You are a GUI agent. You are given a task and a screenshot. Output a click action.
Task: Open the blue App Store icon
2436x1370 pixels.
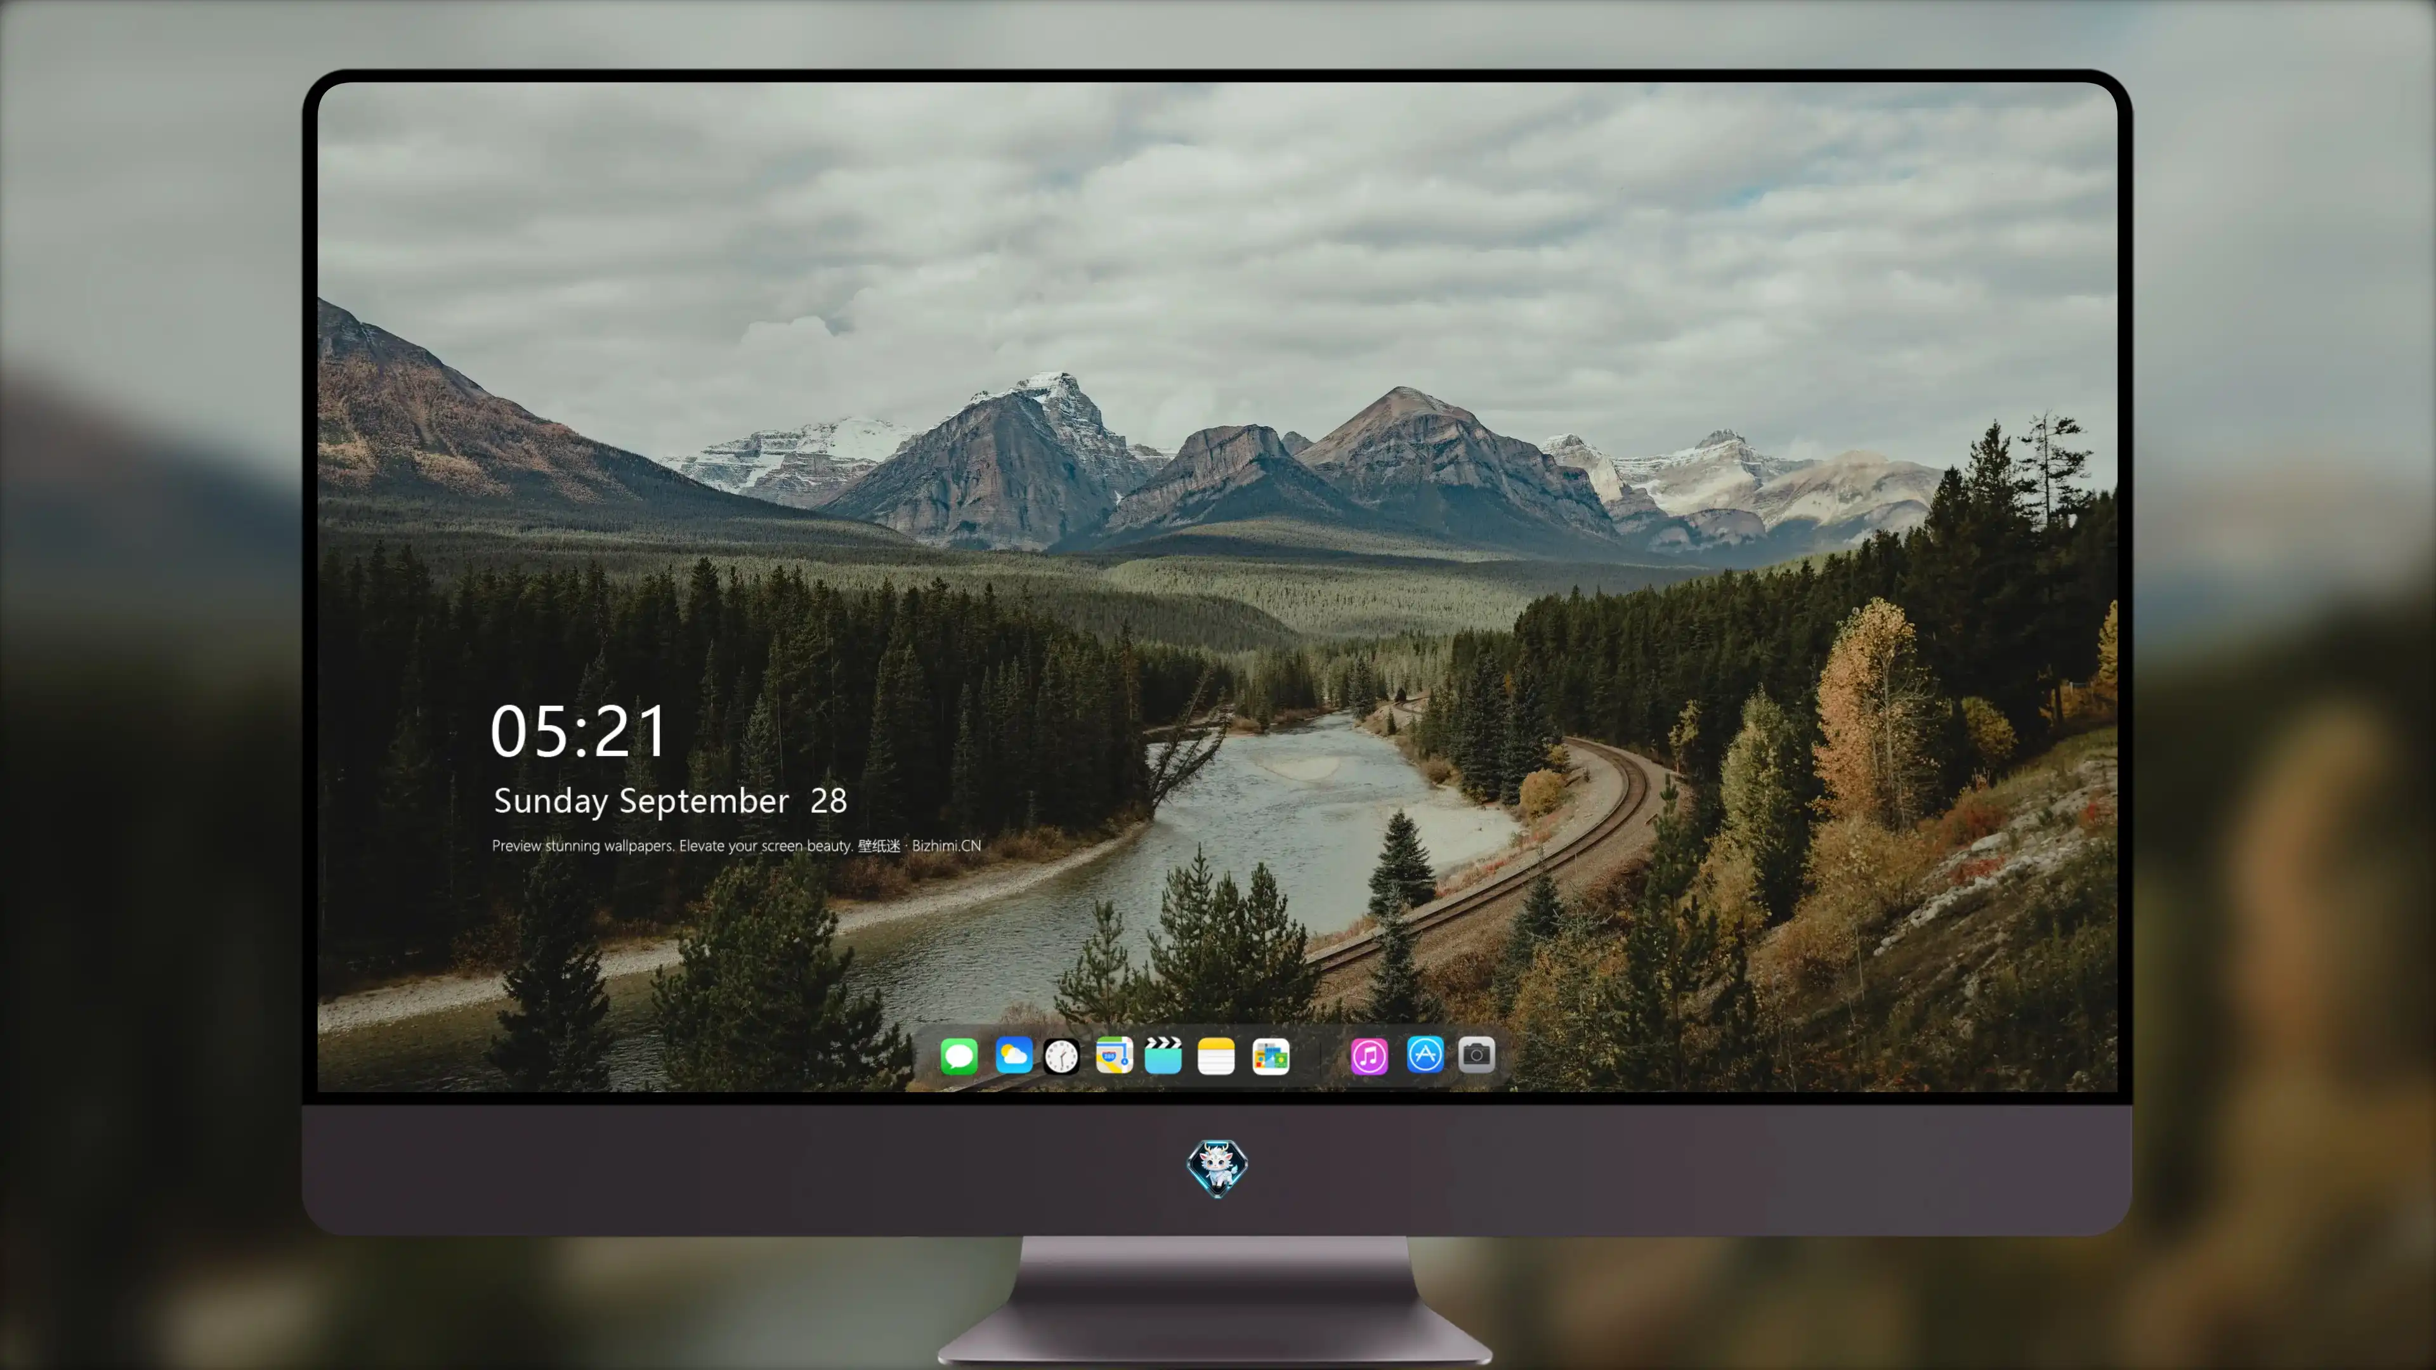(x=1425, y=1054)
